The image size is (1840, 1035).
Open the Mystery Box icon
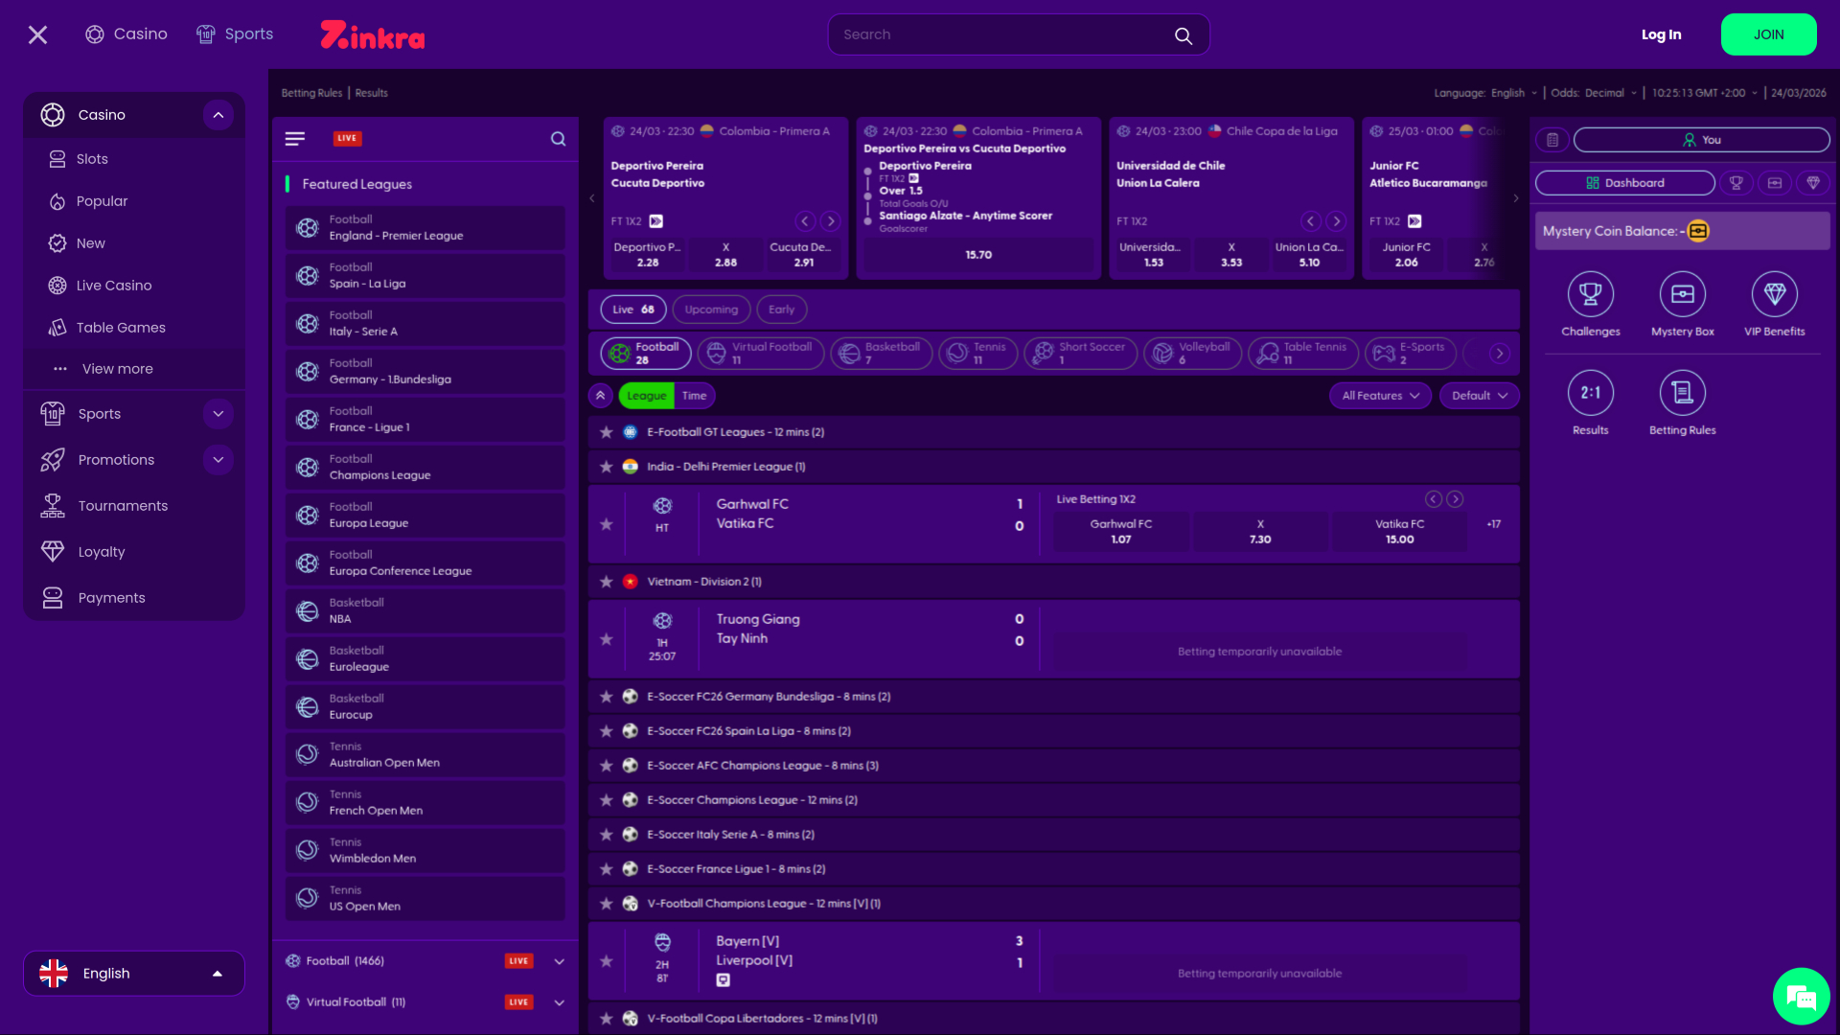pos(1682,294)
